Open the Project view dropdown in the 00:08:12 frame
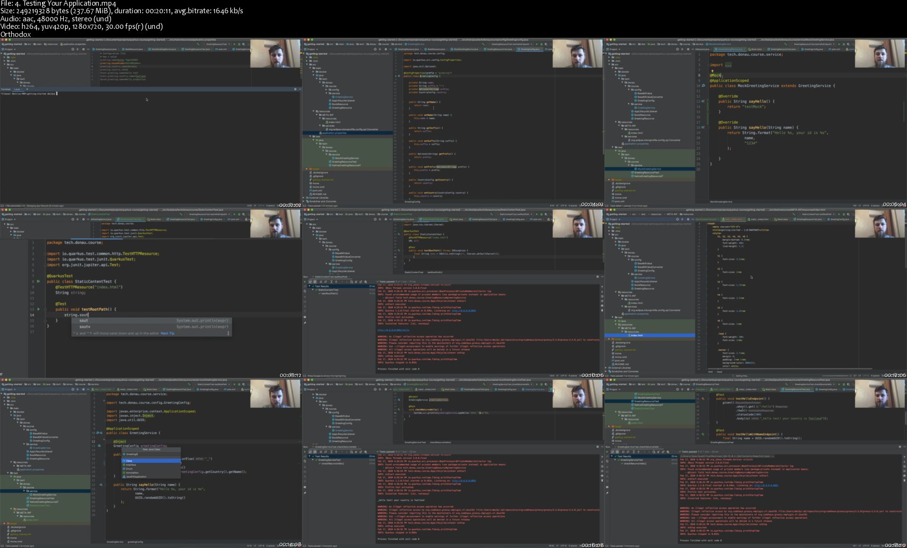 click(x=8, y=219)
